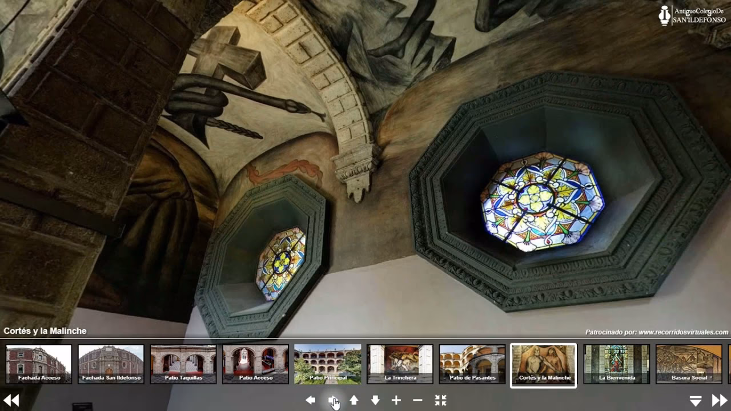Select the Patio Taquillas scene

pos(183,364)
